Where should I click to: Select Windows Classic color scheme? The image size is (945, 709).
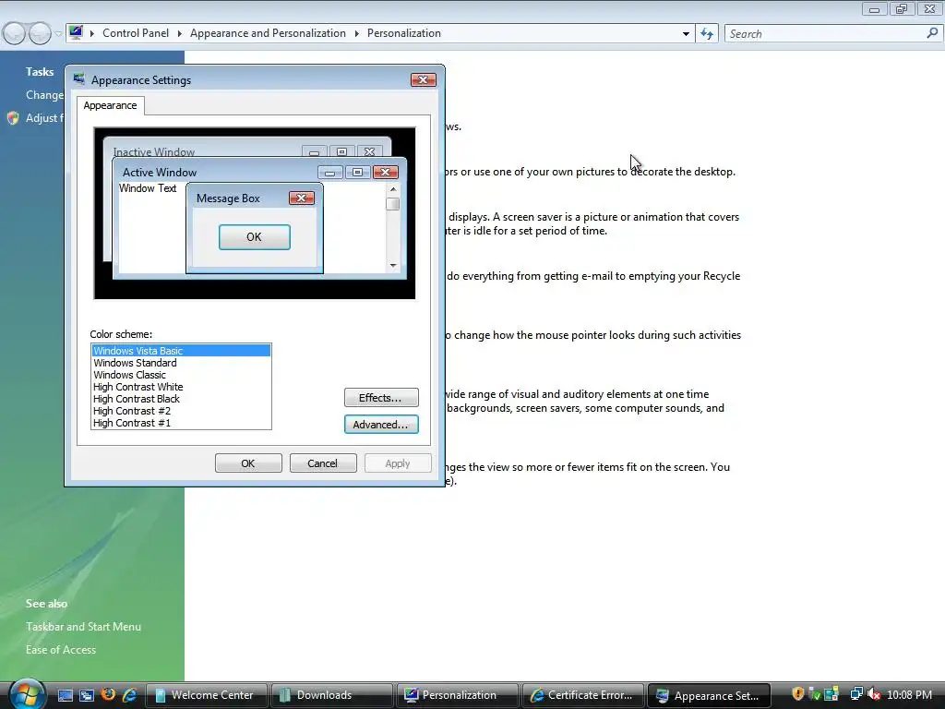181,375
